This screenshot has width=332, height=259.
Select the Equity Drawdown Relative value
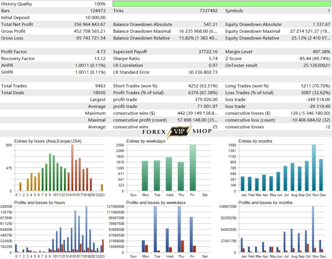point(311,38)
